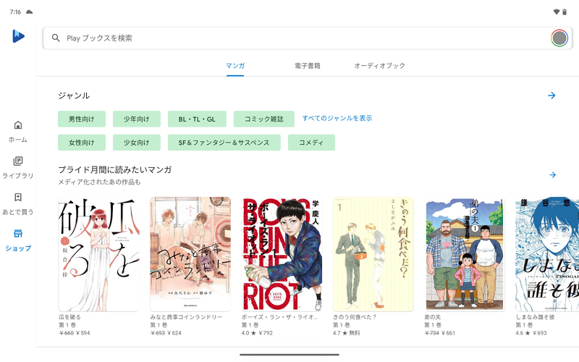Screen dimensions: 579x362
Task: Click the きのう何食べた？ title text
Action: tap(355, 317)
